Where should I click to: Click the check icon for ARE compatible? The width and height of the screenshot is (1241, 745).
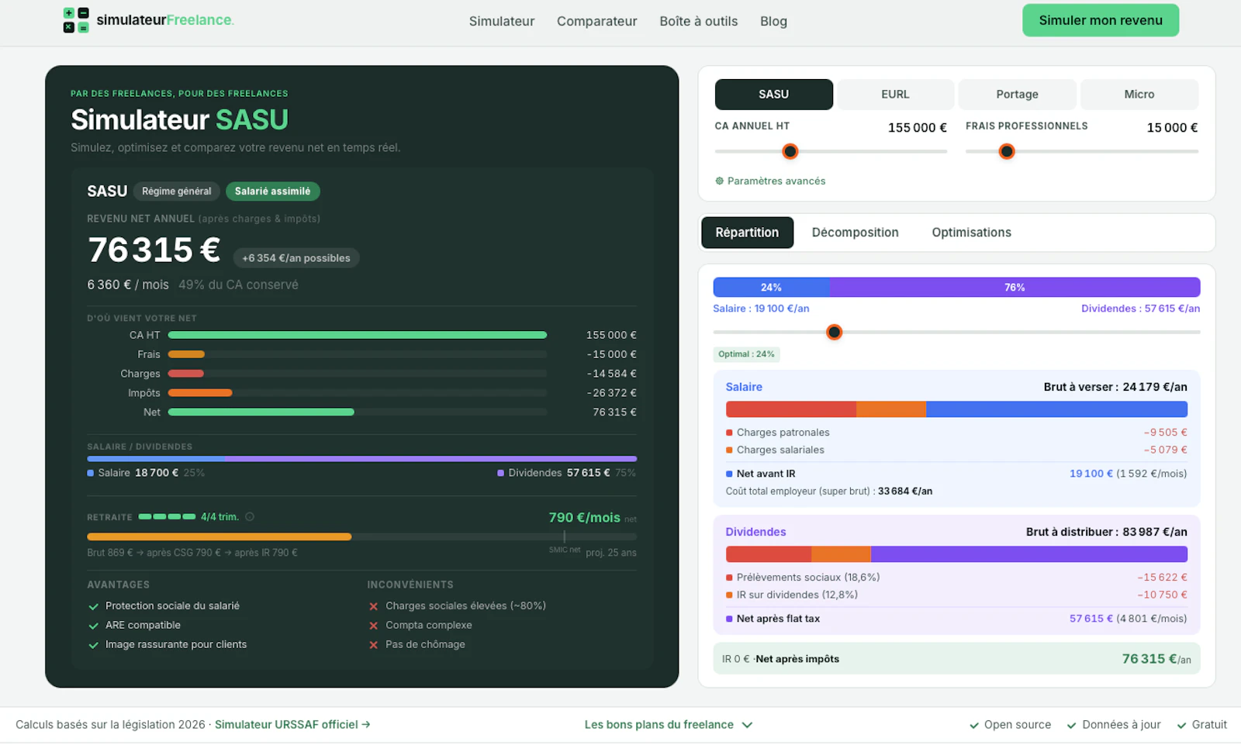93,626
